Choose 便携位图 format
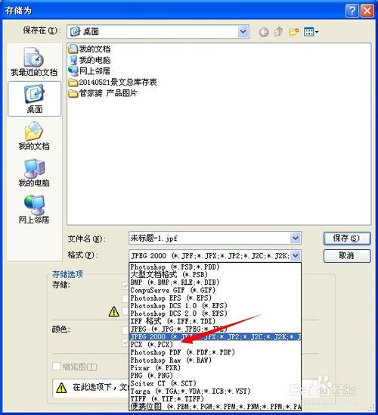Screen dimensions: 378x415 215,407
